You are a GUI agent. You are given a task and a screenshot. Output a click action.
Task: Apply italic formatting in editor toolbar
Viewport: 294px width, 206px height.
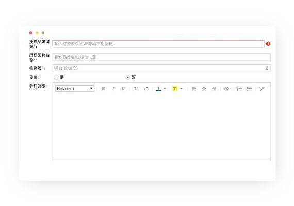113,89
